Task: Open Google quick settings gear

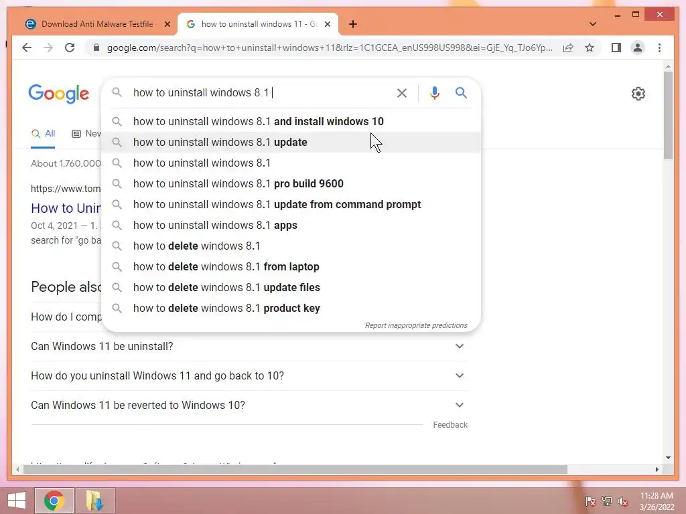Action: [638, 94]
